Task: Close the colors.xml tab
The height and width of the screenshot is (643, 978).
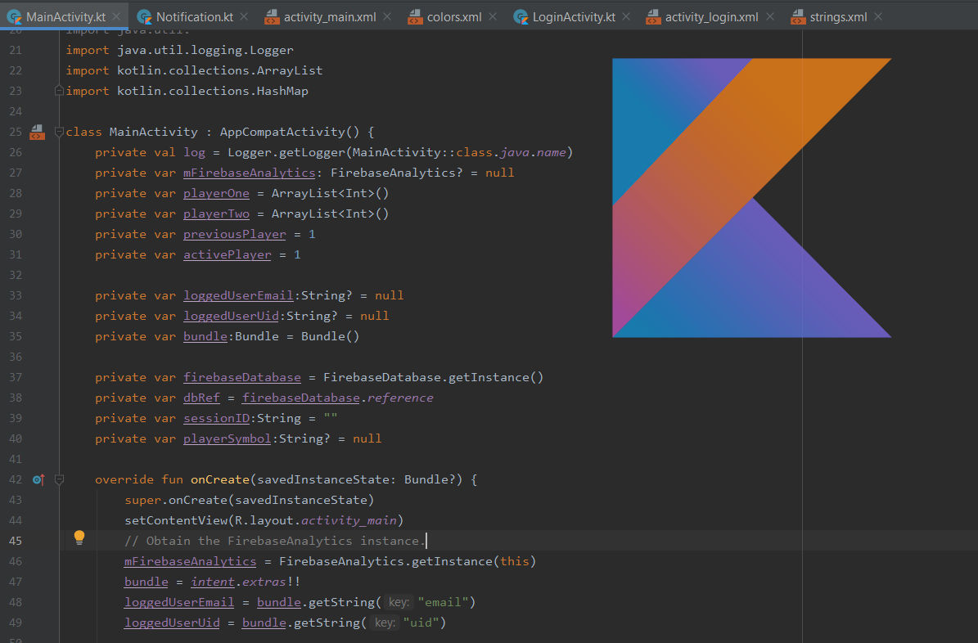Action: (492, 15)
